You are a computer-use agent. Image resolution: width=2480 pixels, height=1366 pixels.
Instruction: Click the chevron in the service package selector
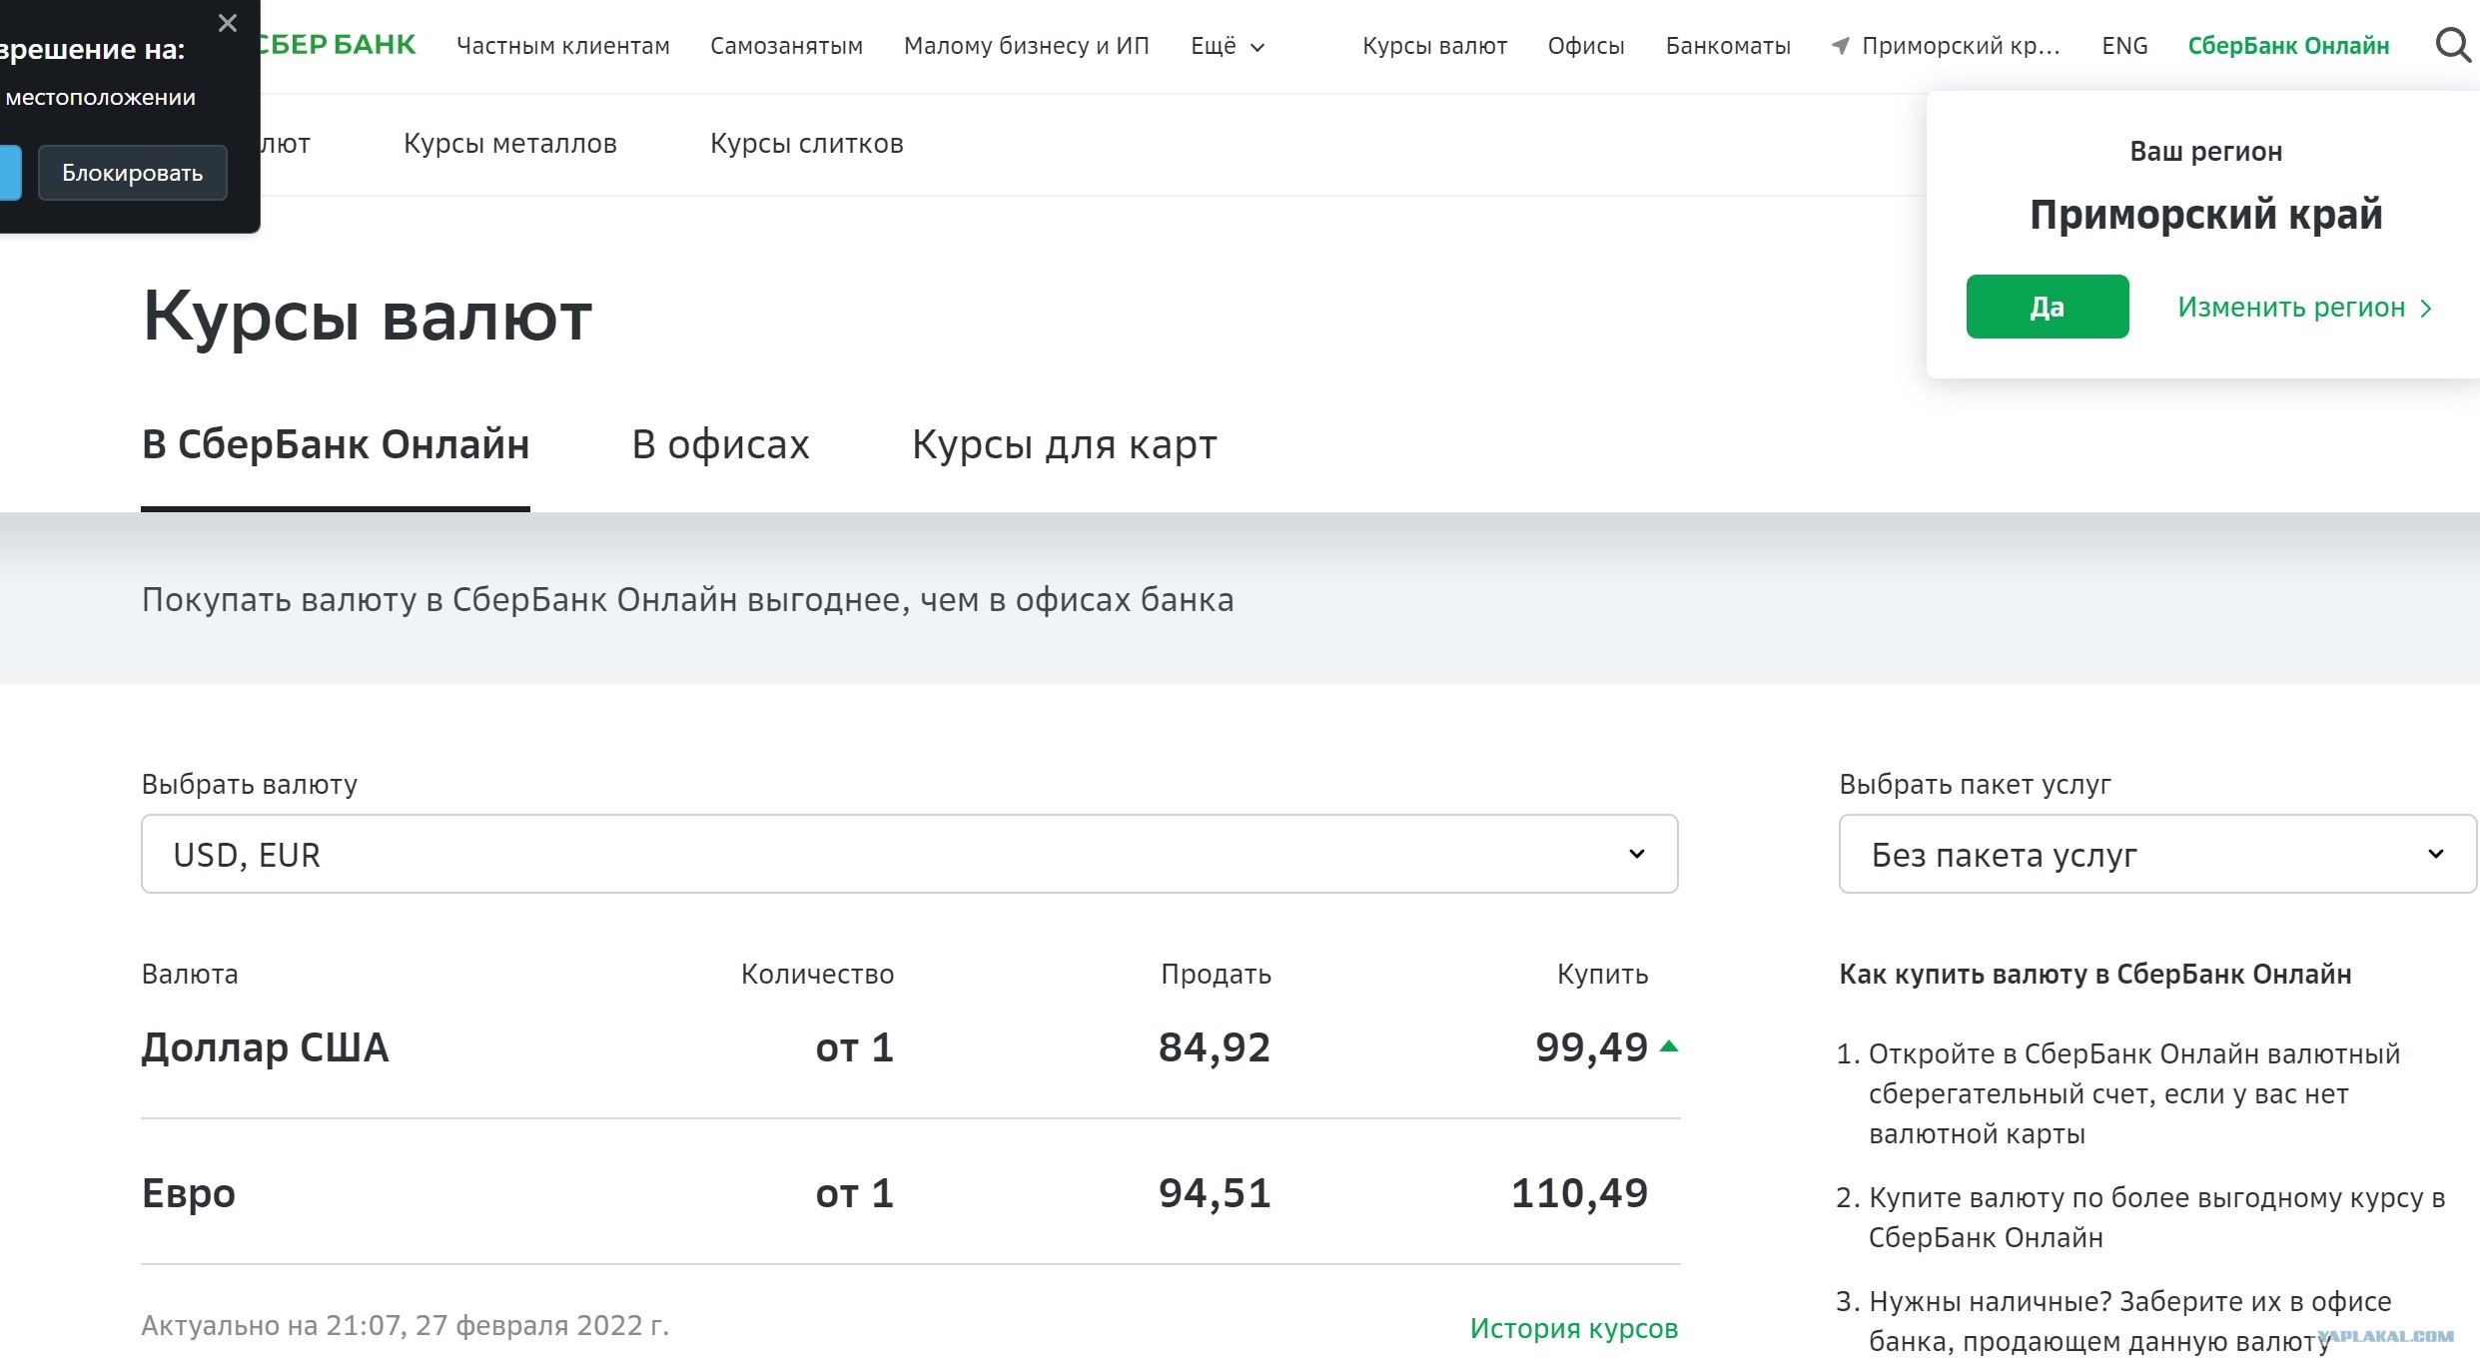[x=2435, y=854]
